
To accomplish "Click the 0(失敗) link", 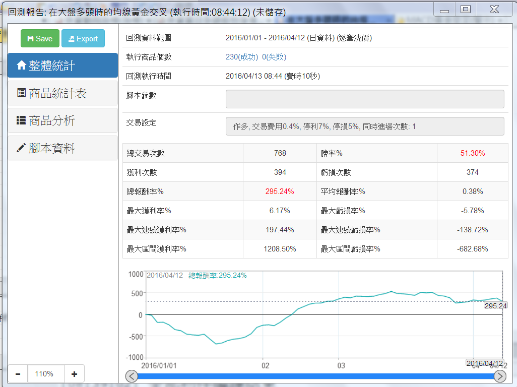I will click(x=274, y=57).
